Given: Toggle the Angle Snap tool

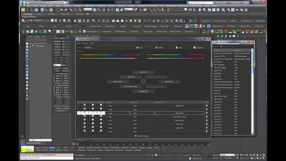Looking at the screenshot, I should [155, 10].
